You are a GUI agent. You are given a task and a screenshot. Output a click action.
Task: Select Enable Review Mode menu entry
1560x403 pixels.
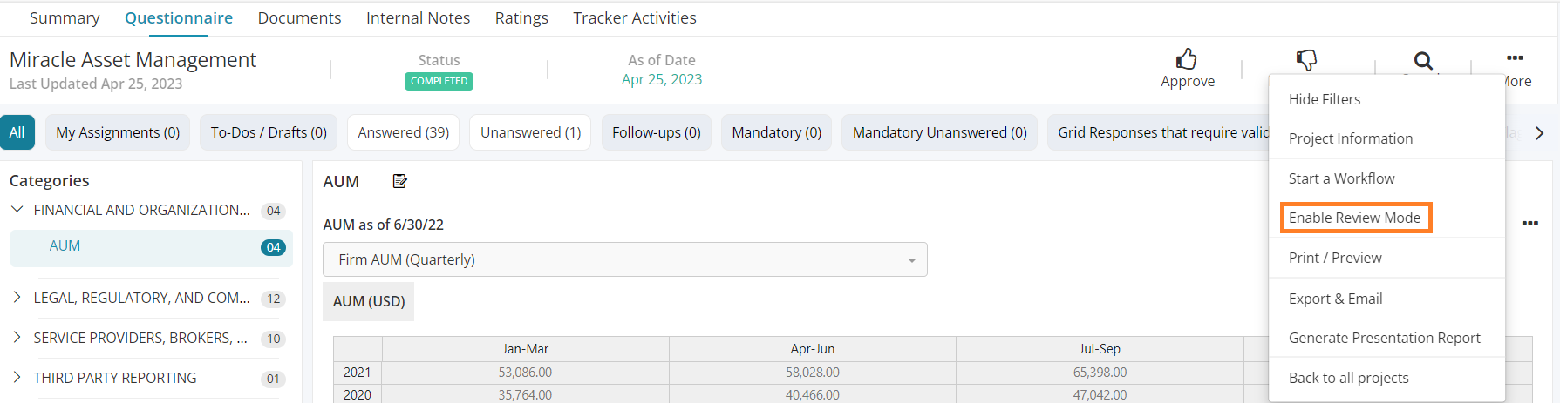pyautogui.click(x=1354, y=218)
